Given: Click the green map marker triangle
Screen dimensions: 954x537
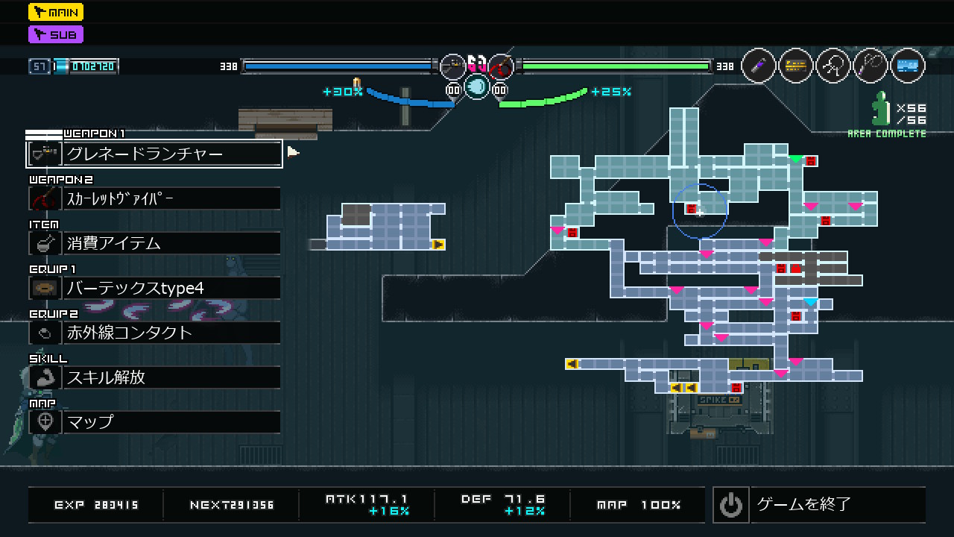Looking at the screenshot, I should click(796, 159).
